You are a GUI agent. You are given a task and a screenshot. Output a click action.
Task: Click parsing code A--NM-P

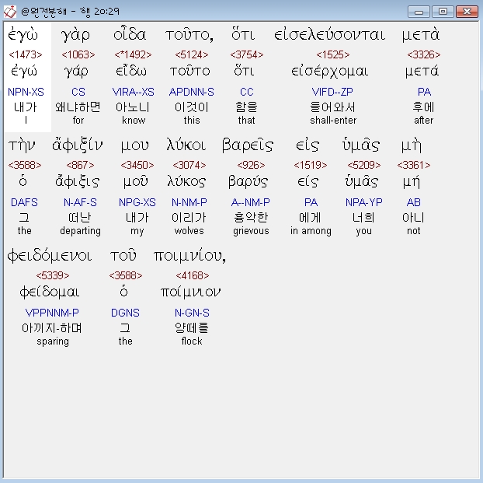(x=251, y=202)
